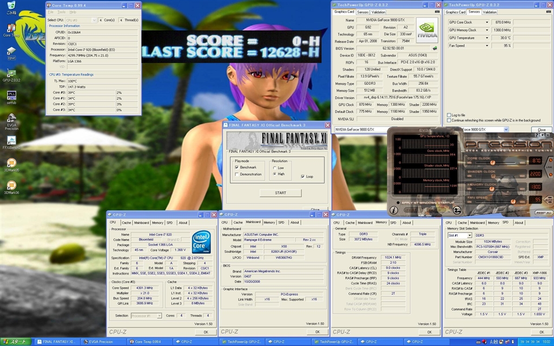Screen dimensions: 554x346
Task: Click the Intel Core i7 logo in CPU-Z
Action: pyautogui.click(x=201, y=242)
